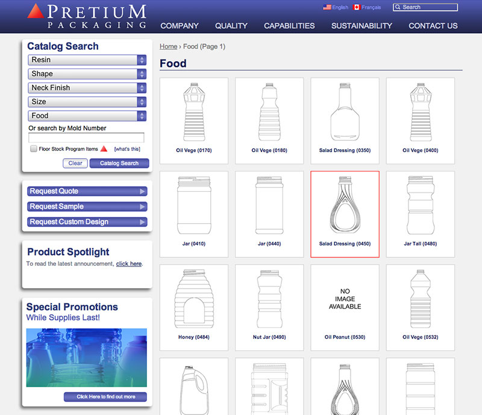Open the Neck Finish dropdown

(x=87, y=88)
